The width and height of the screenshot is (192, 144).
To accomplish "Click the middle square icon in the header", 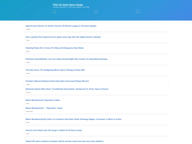I will (96, 11).
